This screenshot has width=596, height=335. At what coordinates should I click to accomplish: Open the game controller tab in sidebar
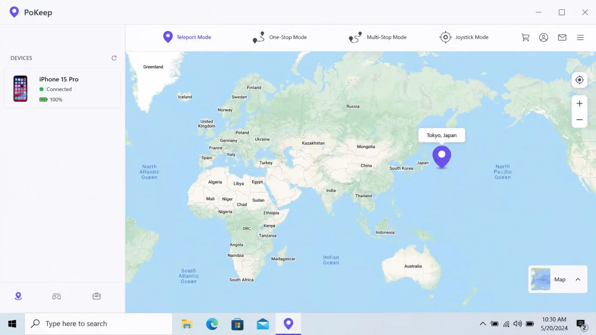click(x=57, y=296)
